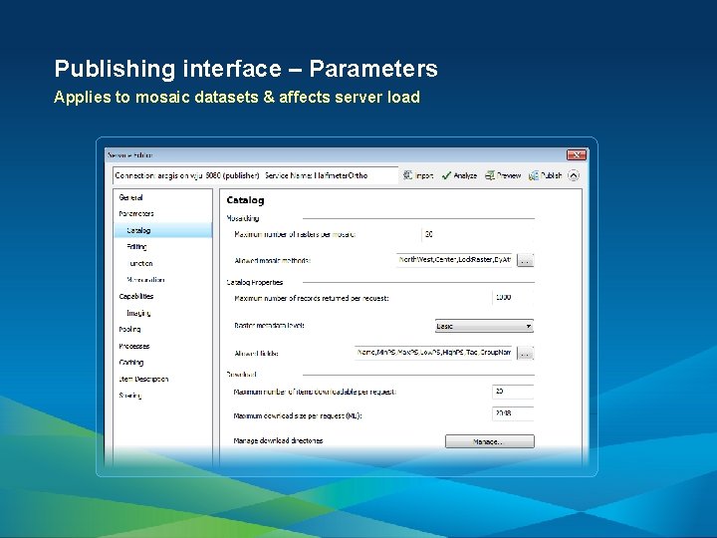Open the Editing parameters page
The height and width of the screenshot is (538, 717).
(136, 247)
